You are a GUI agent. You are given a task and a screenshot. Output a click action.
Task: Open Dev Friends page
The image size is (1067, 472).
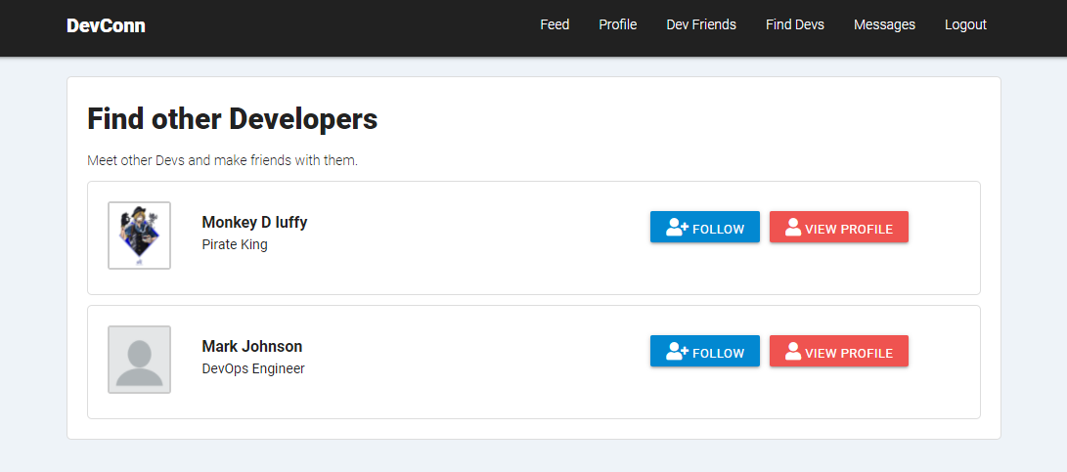click(701, 24)
